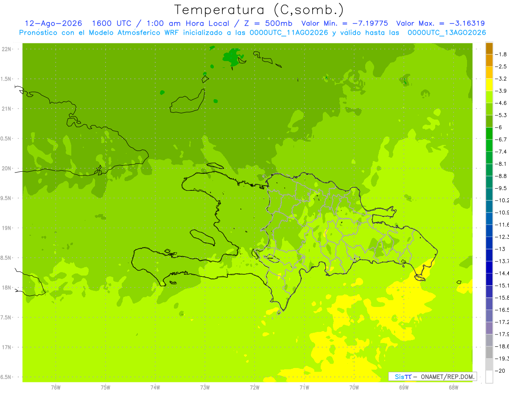
Task: Click the "17N" latitude axis label
Action: coord(7,347)
